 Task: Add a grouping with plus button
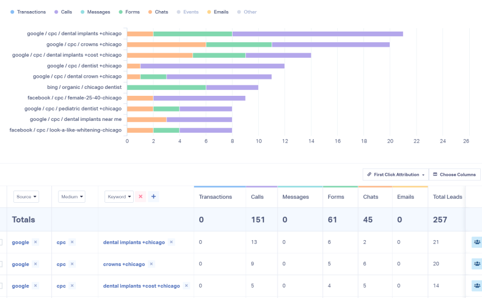pos(154,196)
